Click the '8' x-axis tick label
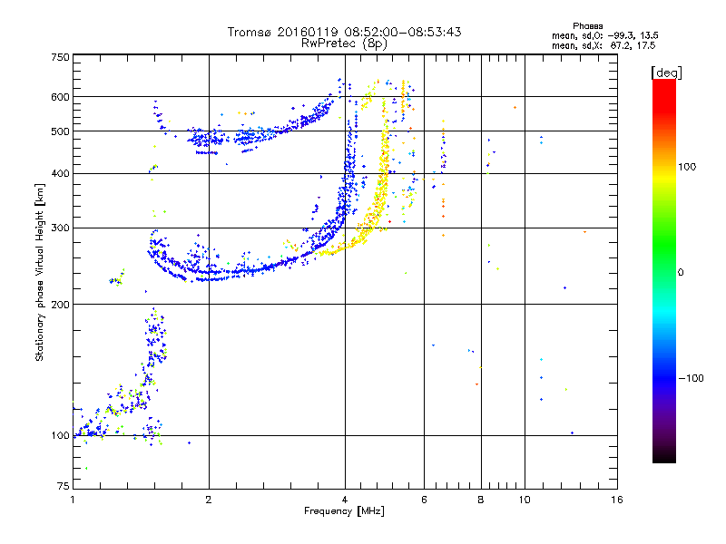This screenshot has height=544, width=726. pos(481,500)
